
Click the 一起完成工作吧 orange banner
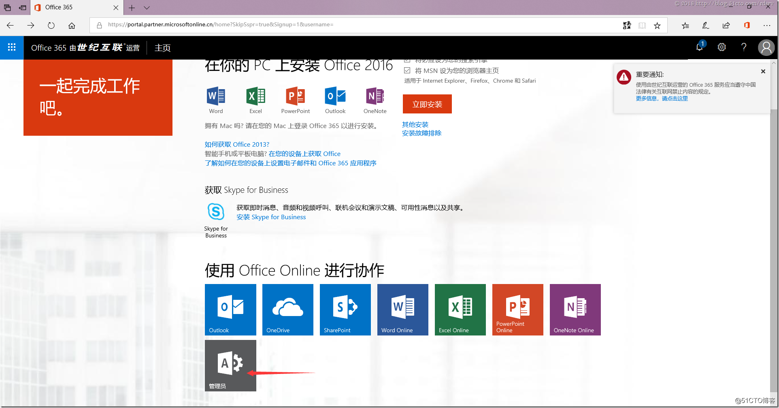coord(98,97)
